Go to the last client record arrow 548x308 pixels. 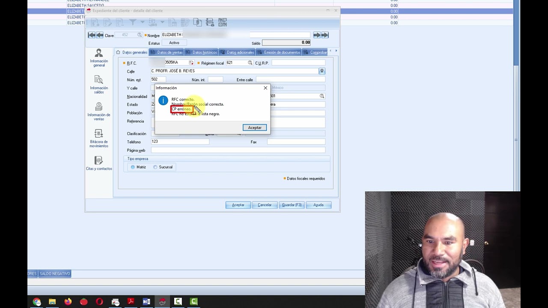(325, 35)
